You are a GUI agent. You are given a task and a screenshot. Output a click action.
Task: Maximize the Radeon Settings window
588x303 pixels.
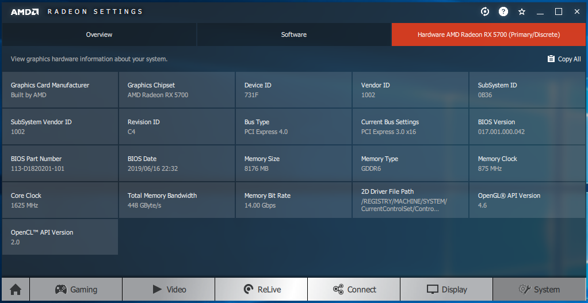(x=559, y=11)
